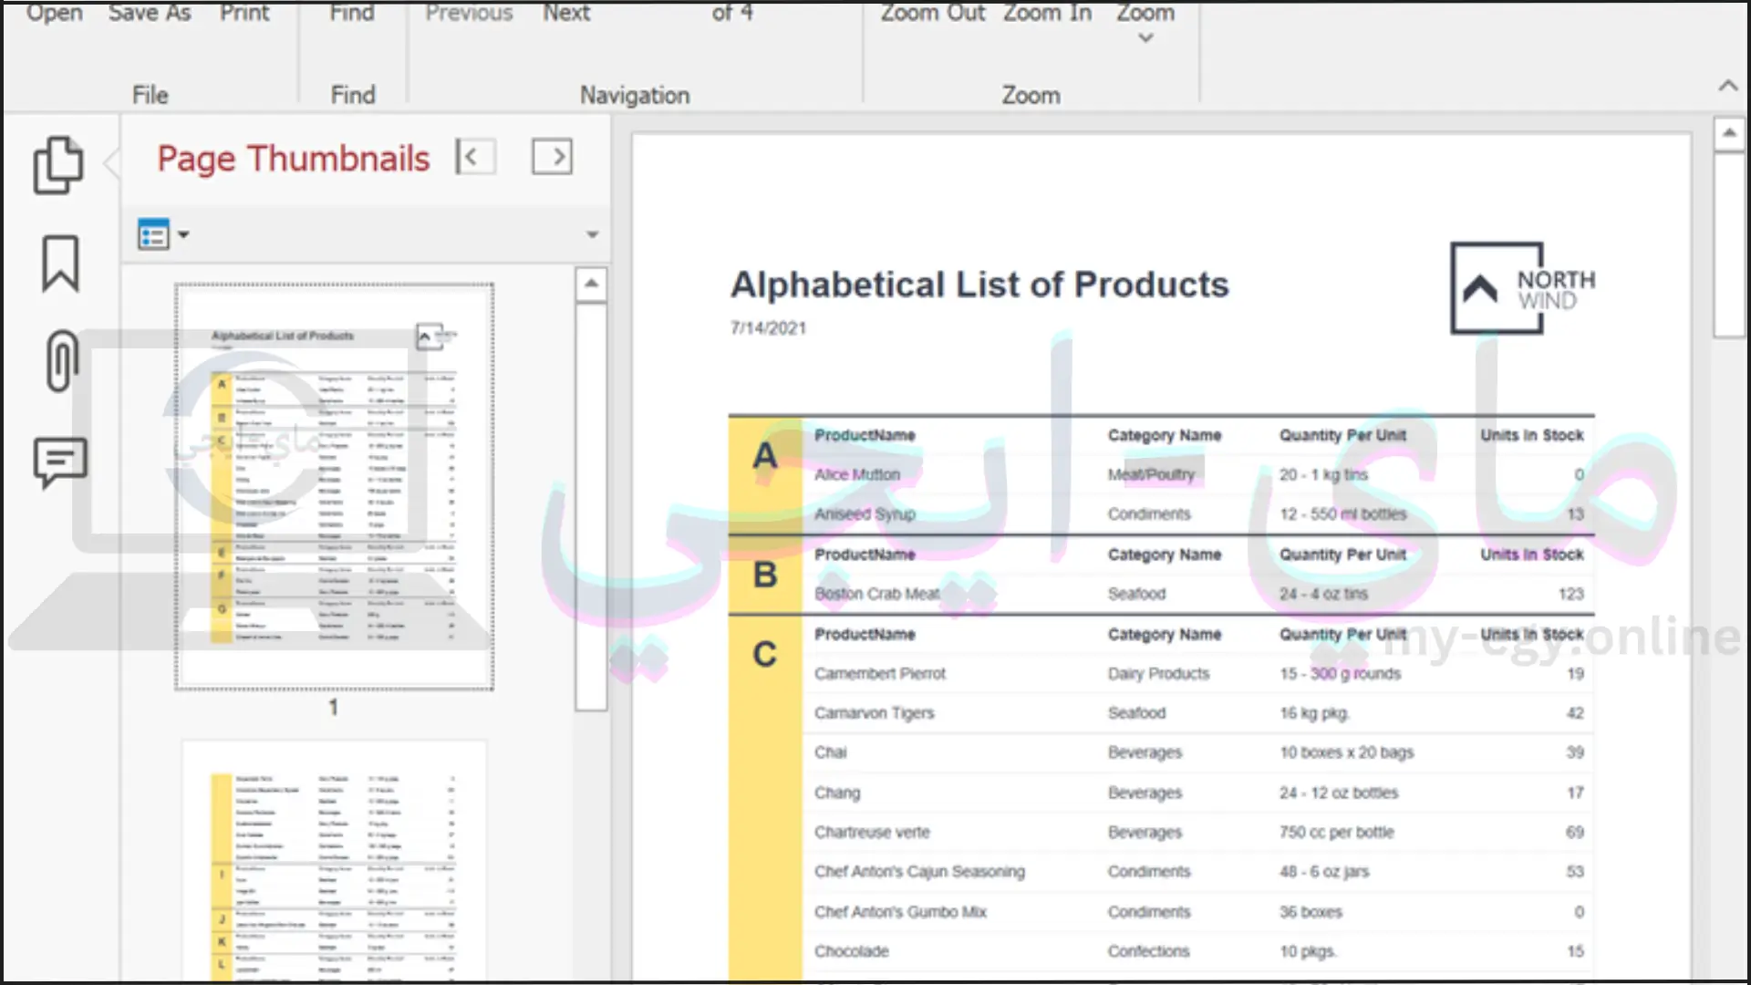1751x985 pixels.
Task: Open the Zoom dropdown in ribbon
Action: [x=1145, y=23]
